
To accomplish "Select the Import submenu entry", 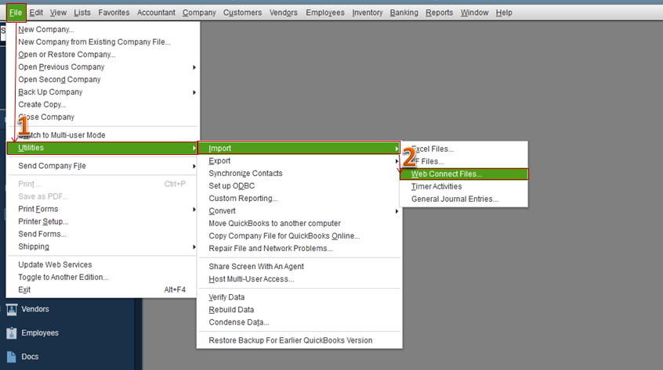I will coord(299,149).
